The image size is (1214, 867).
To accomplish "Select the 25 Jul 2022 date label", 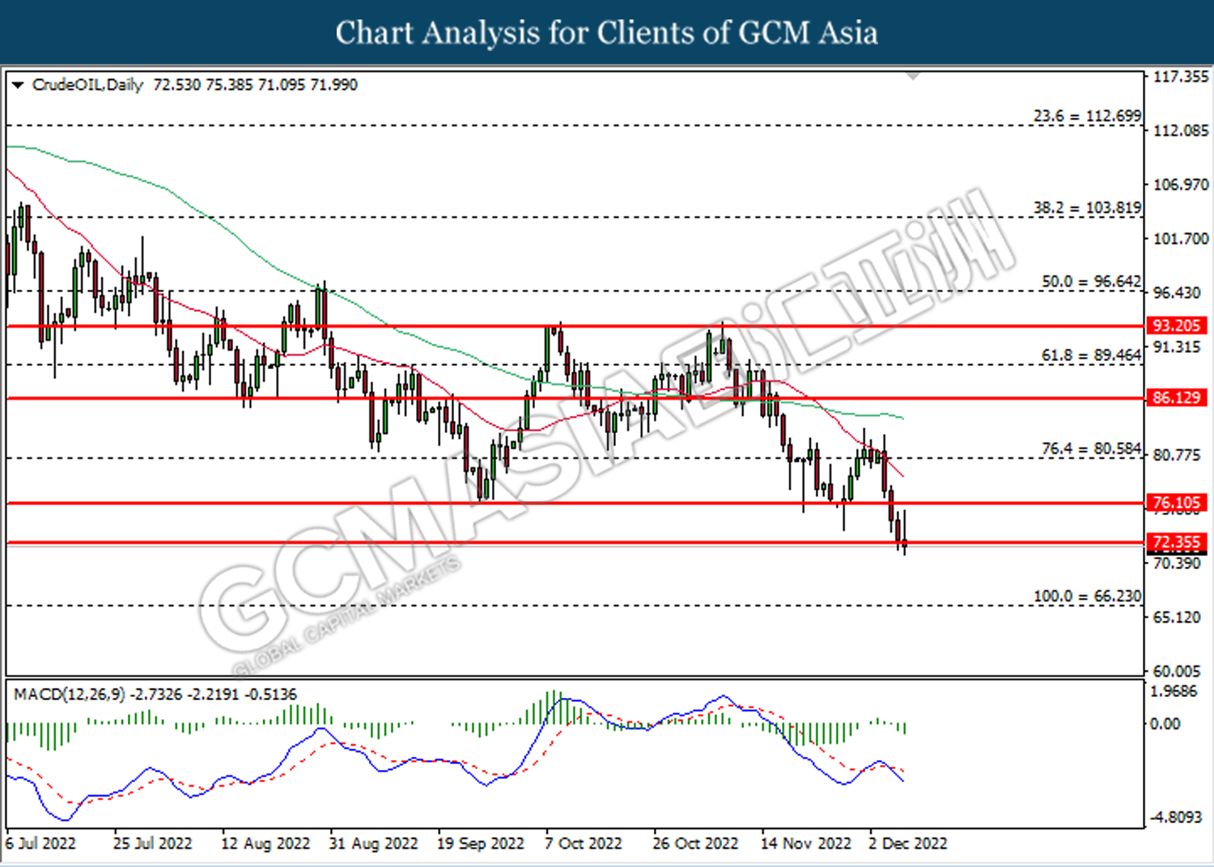I will [153, 844].
